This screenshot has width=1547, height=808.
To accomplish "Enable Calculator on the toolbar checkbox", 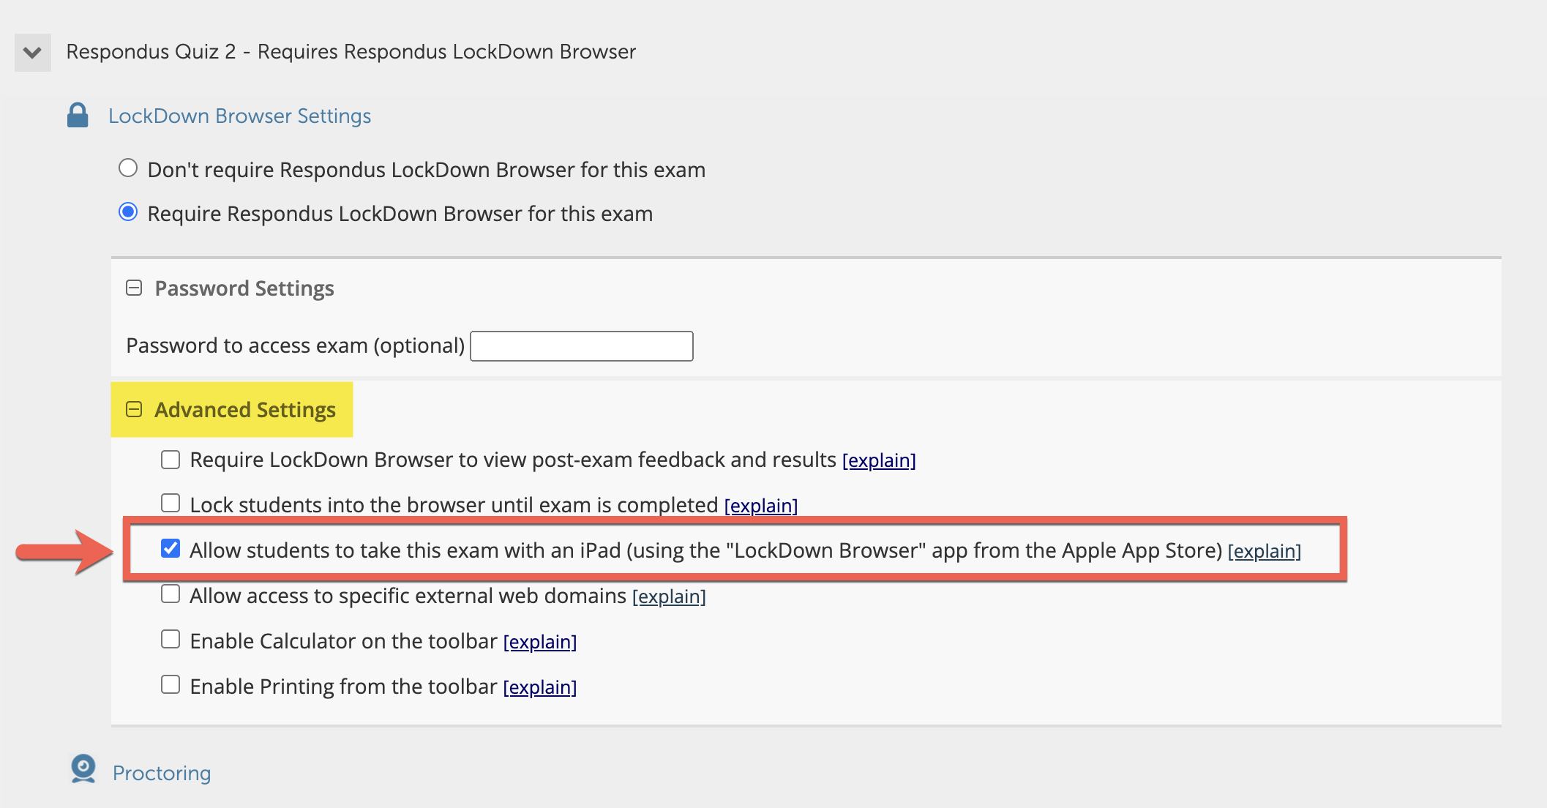I will [x=171, y=640].
